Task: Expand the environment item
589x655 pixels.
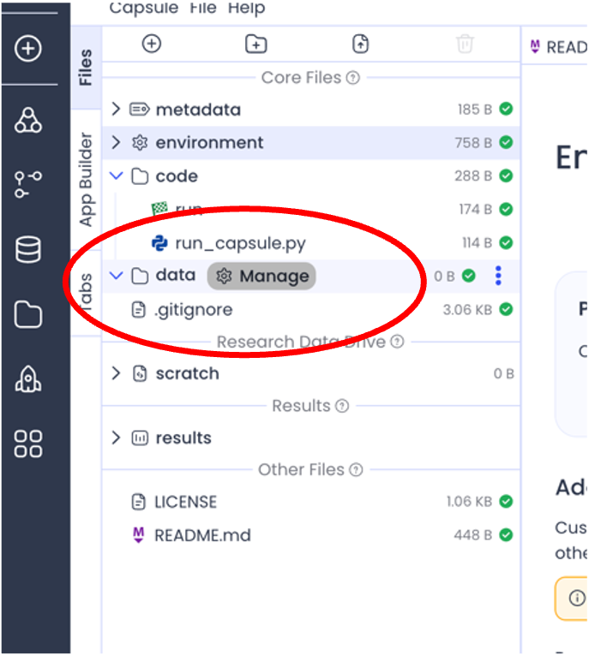Action: 117,143
